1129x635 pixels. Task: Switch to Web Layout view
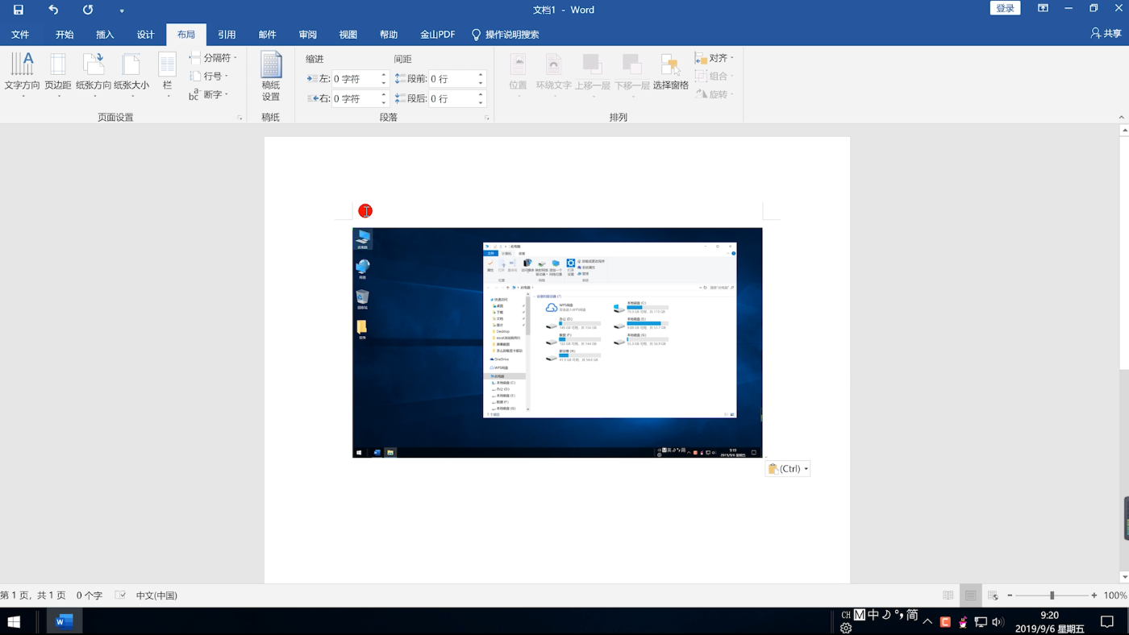(993, 596)
